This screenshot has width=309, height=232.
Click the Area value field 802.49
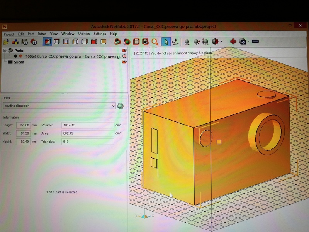[x=88, y=133]
